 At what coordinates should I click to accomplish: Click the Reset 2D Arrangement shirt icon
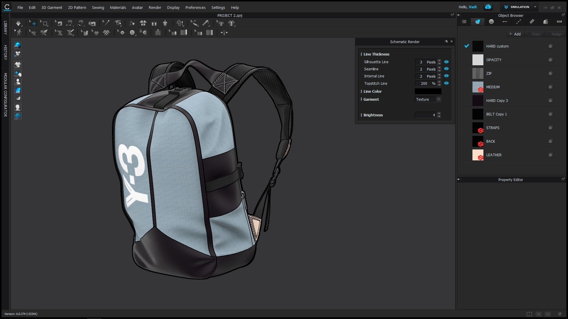[x=143, y=23]
